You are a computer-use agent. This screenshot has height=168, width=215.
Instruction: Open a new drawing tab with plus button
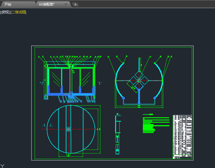coord(75,4)
